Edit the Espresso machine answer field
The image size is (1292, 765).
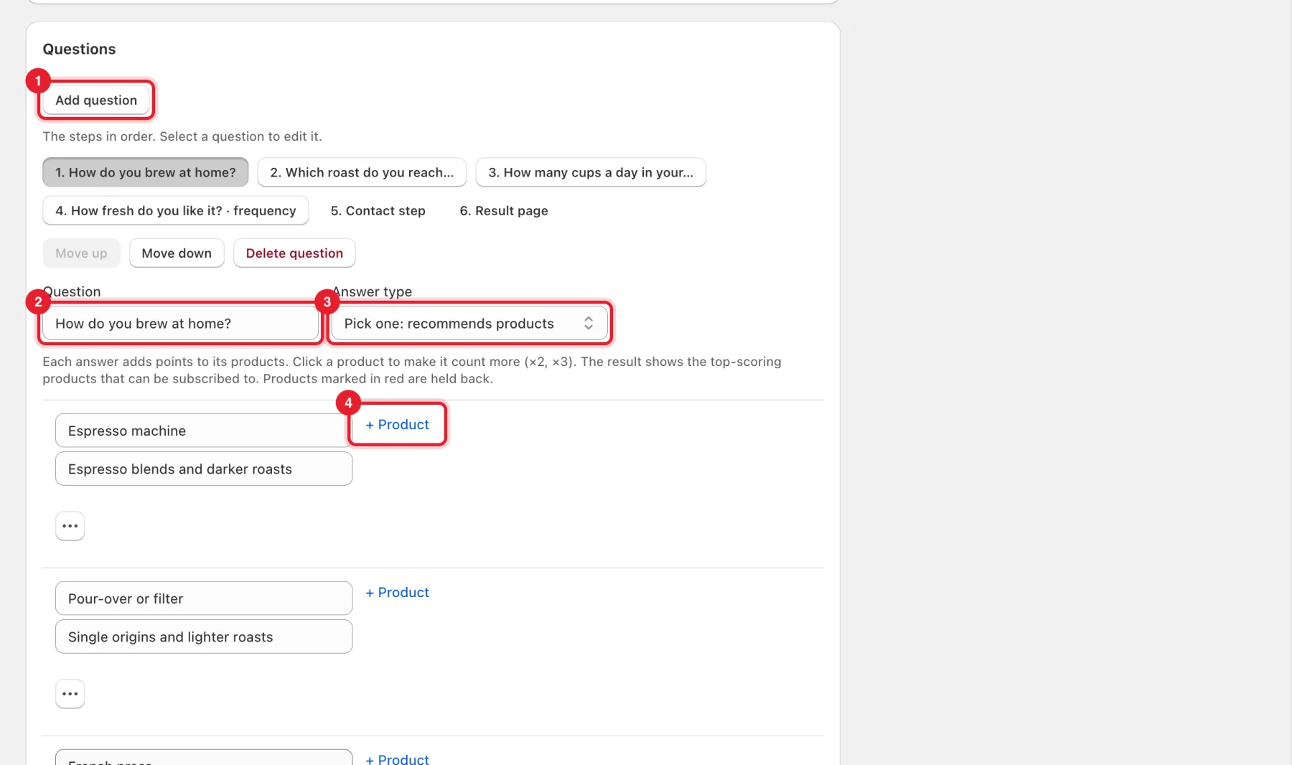(x=204, y=431)
